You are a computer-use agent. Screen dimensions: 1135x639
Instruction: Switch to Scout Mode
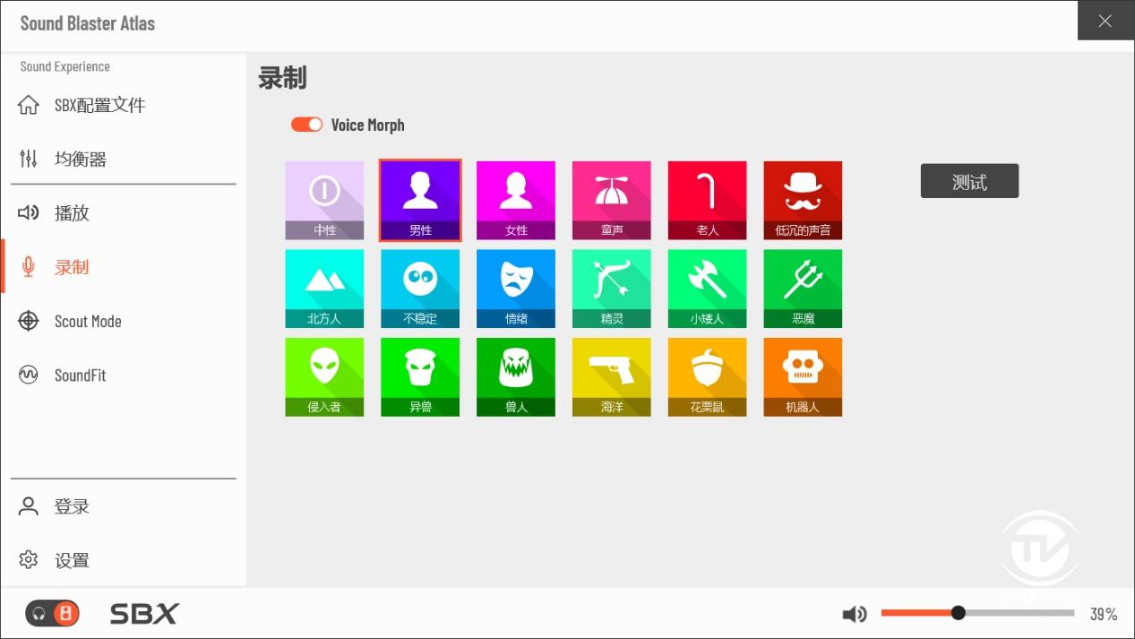pos(124,321)
